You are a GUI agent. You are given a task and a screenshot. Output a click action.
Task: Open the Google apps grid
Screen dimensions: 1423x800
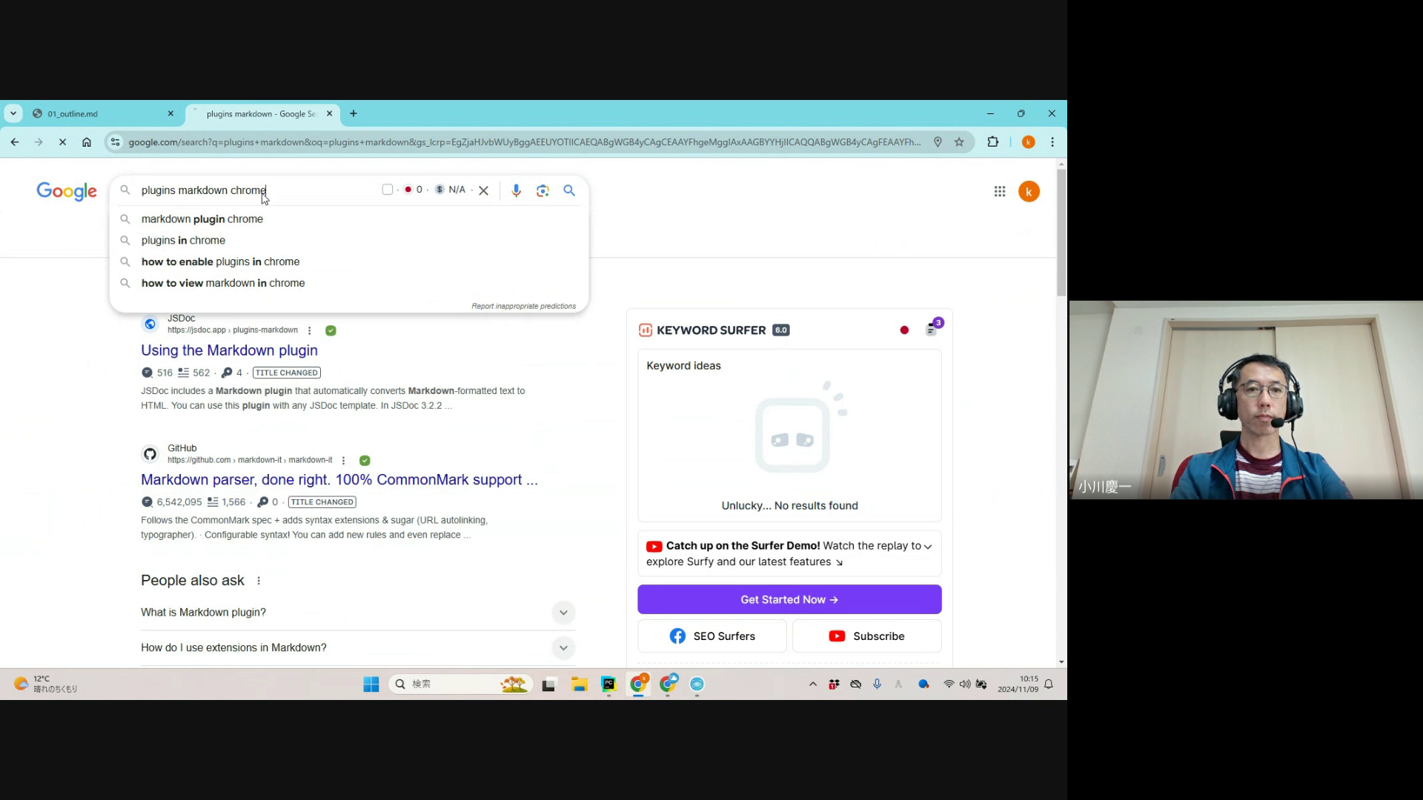tap(1000, 192)
